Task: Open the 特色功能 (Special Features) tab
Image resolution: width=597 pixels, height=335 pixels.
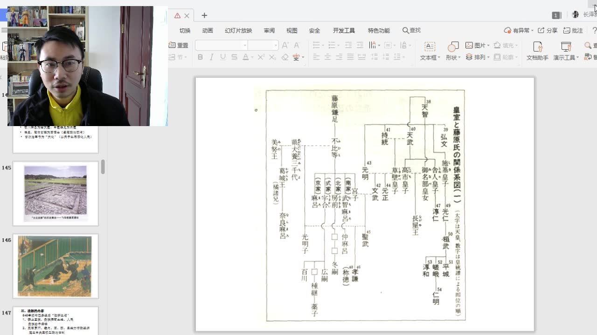Action: pos(379,31)
